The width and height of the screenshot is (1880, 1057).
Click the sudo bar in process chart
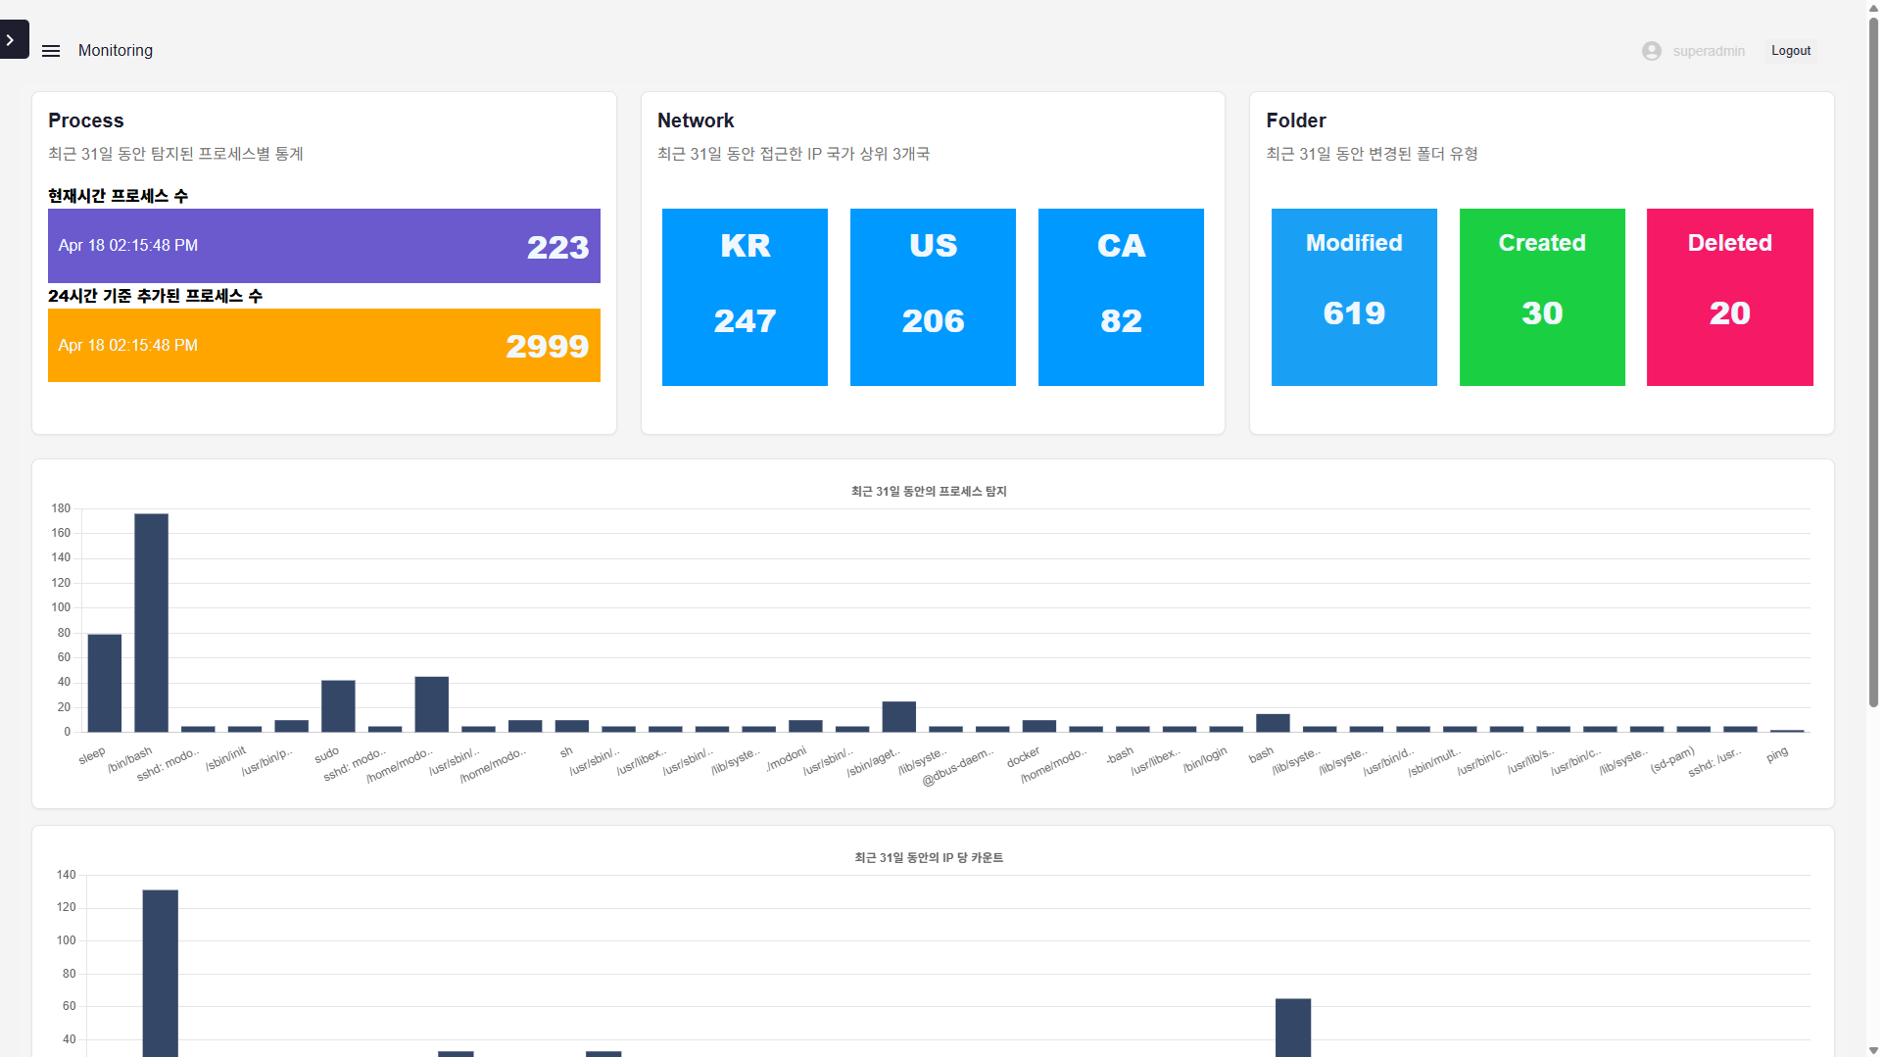point(338,705)
